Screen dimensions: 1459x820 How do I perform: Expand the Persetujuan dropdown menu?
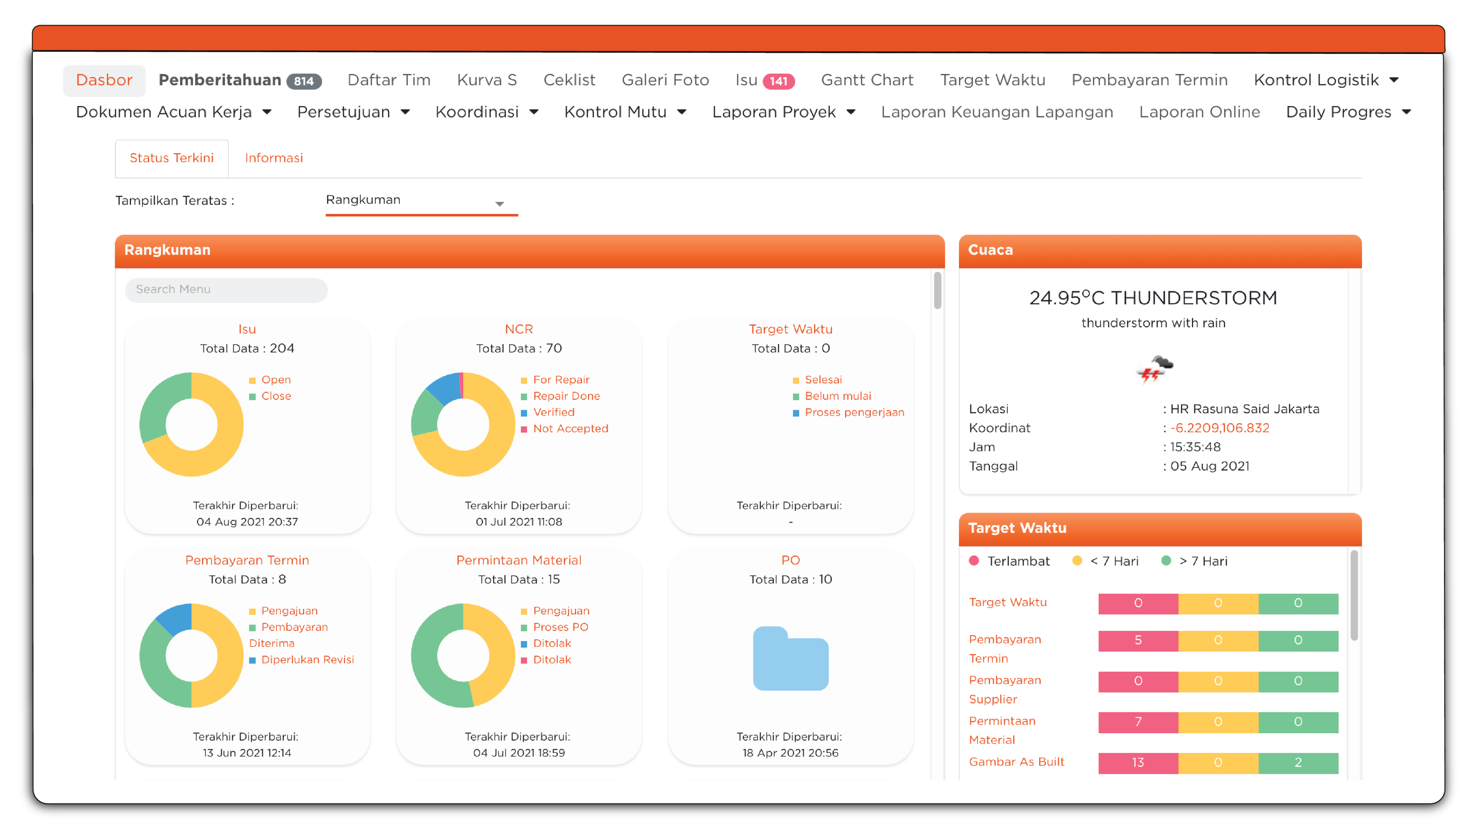[354, 112]
